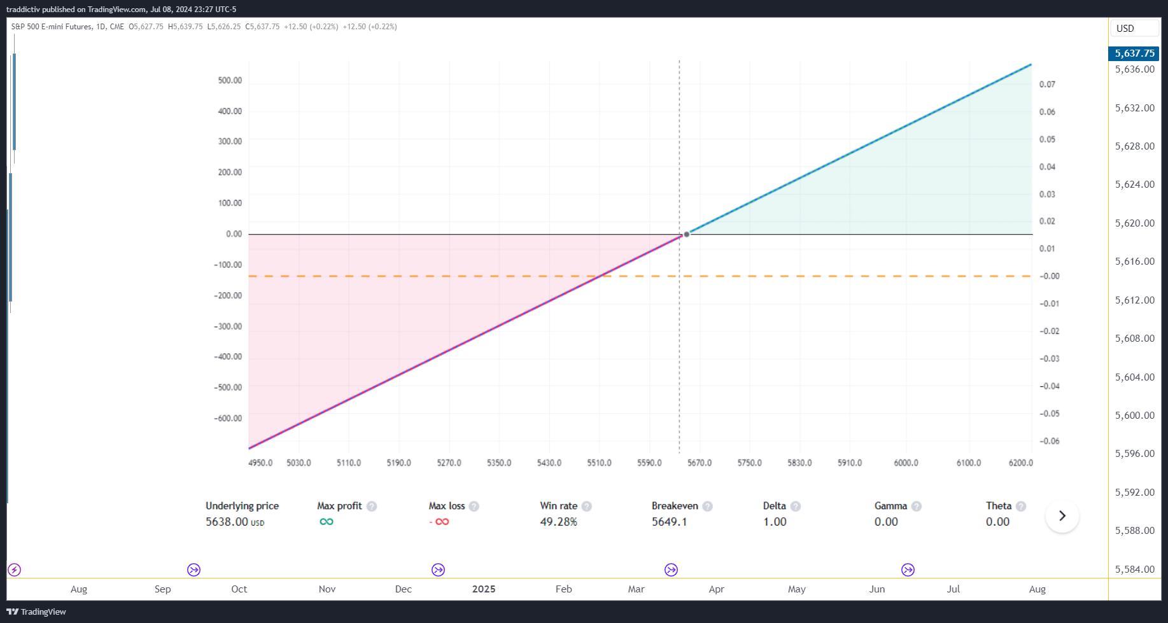Image resolution: width=1168 pixels, height=623 pixels.
Task: Click the TradingView logo
Action: click(x=36, y=612)
